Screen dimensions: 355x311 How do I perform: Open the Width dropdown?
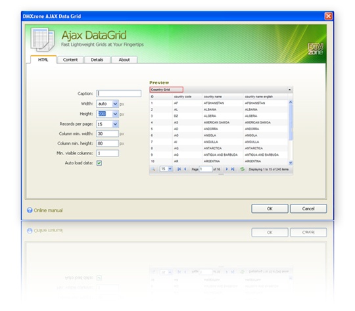[115, 104]
